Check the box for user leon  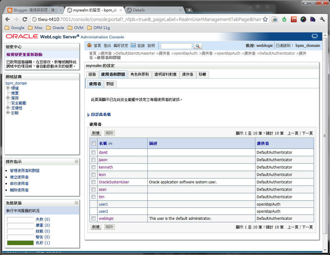(x=94, y=174)
